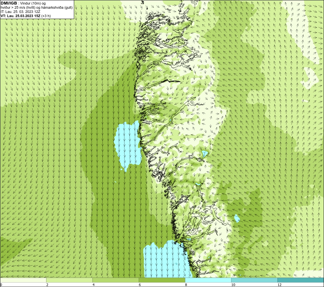Click the 10–12 m/s cyan legend swatch

pos(254,280)
